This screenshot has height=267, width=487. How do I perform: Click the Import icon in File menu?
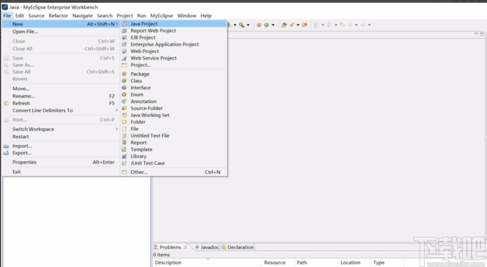[6, 146]
